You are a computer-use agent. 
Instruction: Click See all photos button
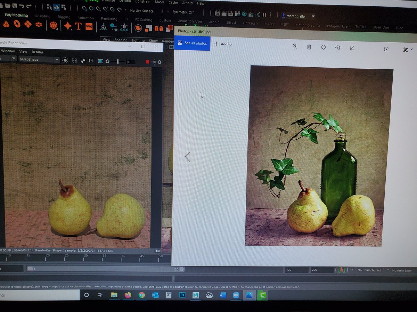(x=192, y=43)
